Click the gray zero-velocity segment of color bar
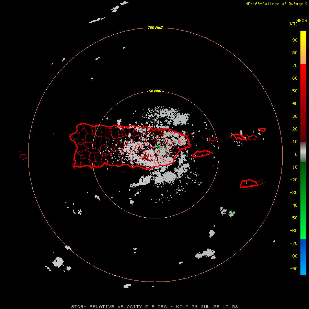The width and height of the screenshot is (309, 309). point(303,152)
